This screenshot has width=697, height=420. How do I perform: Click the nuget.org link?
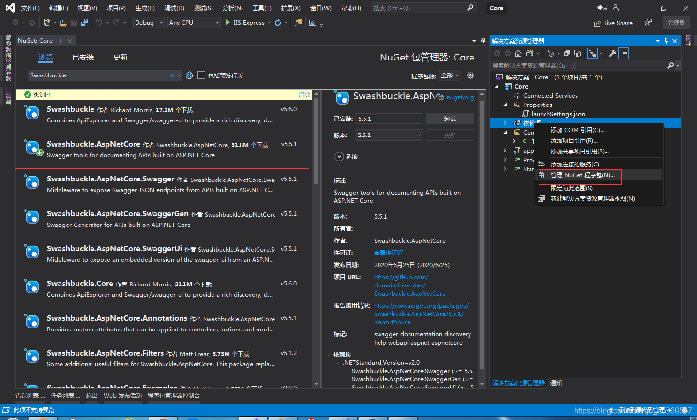pyautogui.click(x=460, y=97)
